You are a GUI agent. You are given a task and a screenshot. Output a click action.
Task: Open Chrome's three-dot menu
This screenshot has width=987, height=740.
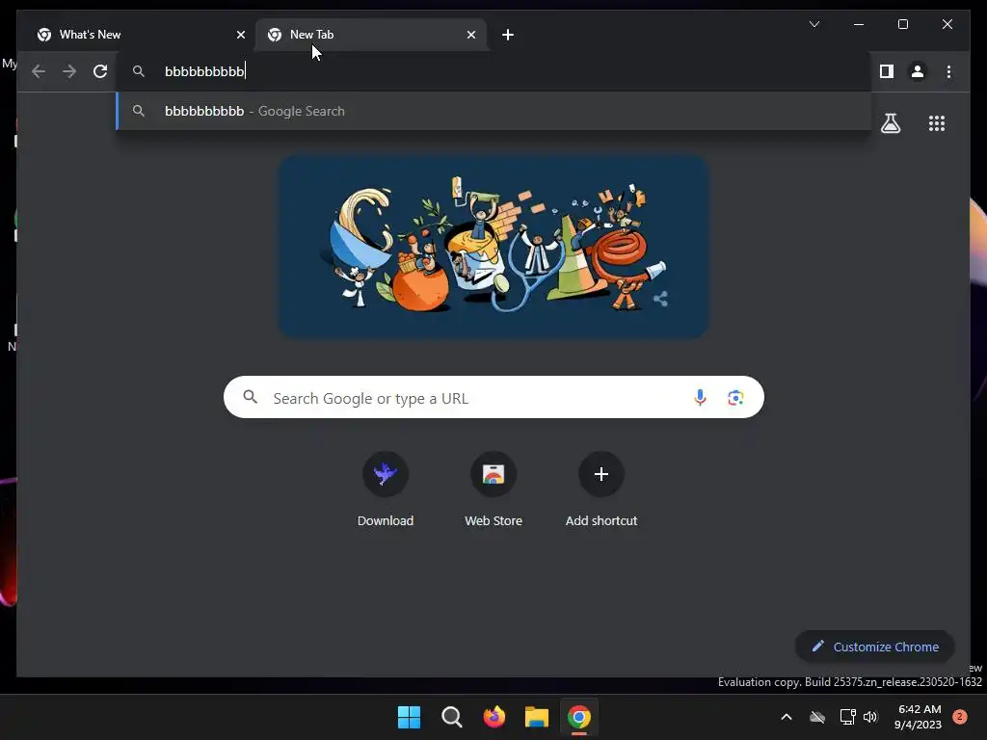(948, 71)
